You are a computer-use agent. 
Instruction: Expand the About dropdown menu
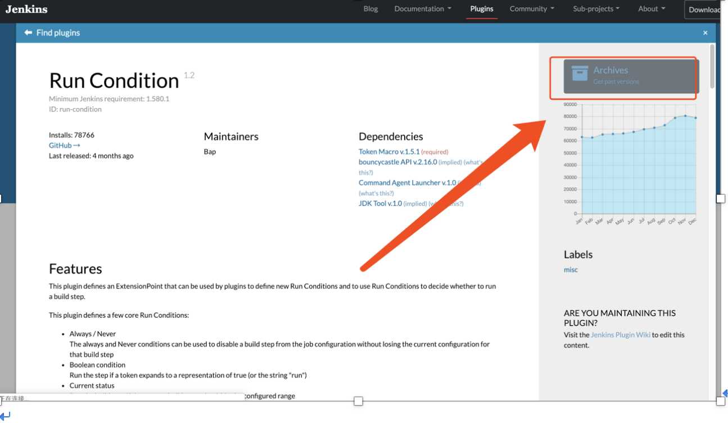[652, 9]
